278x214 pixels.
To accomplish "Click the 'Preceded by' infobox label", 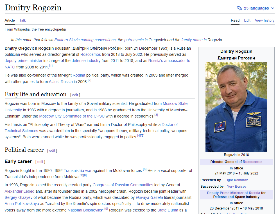I will point(211,180).
